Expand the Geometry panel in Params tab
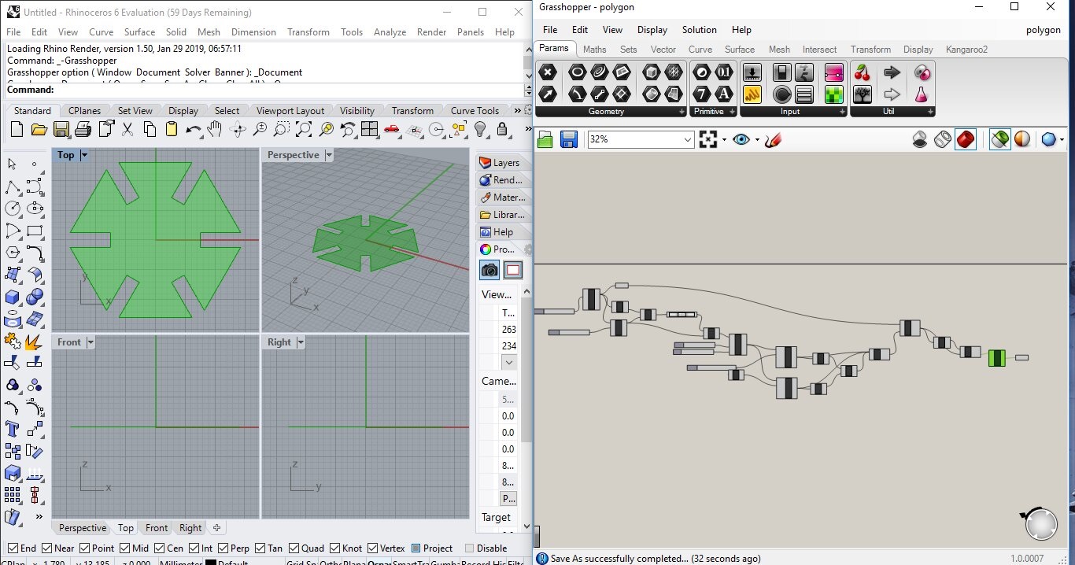Image resolution: width=1075 pixels, height=565 pixels. (x=682, y=112)
